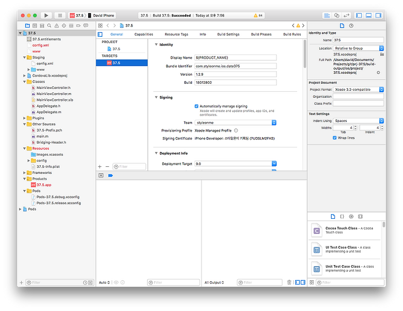
Task: Switch to the Info tab
Action: (203, 34)
